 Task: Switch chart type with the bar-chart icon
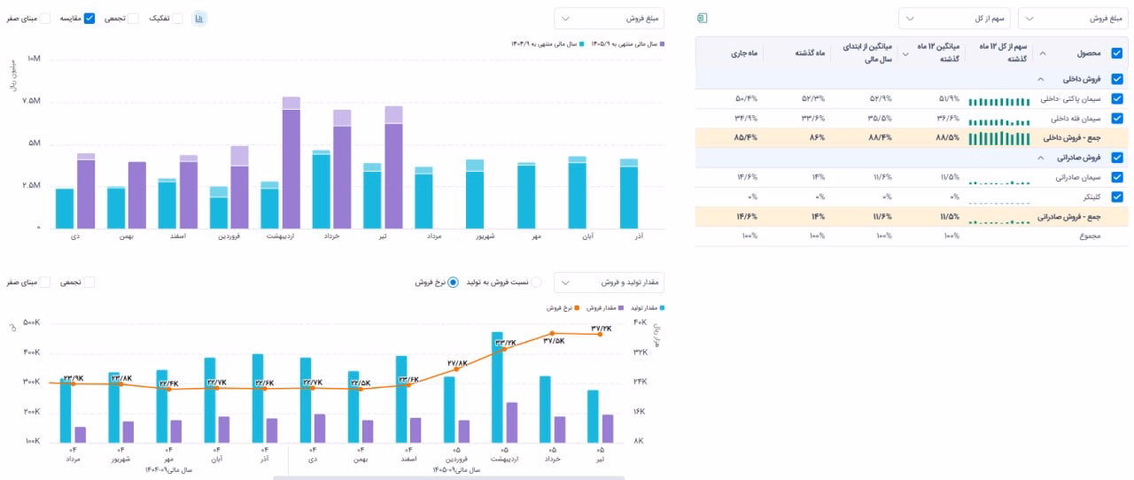pyautogui.click(x=199, y=19)
